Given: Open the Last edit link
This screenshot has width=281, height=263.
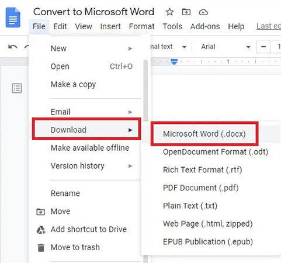Looking at the screenshot, I should click(269, 26).
